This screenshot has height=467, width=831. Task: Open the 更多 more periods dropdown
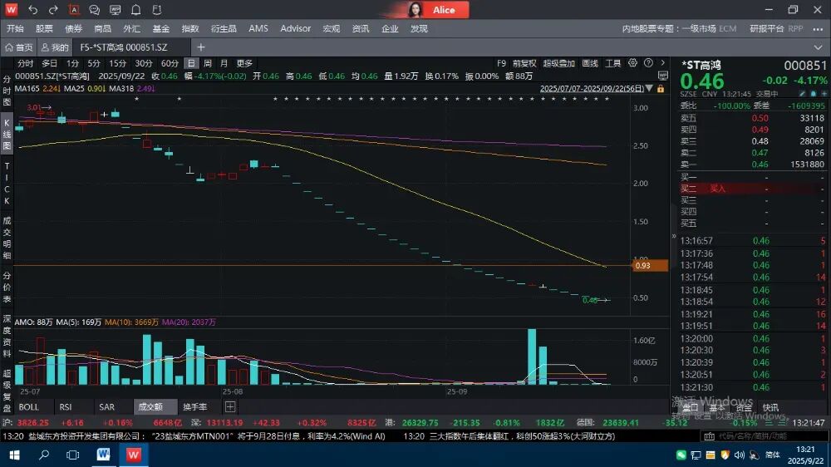tap(244, 63)
